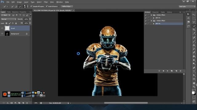Select the Clone Stamp tool
Screen dimensions: 197x110
pyautogui.click(x=194, y=45)
